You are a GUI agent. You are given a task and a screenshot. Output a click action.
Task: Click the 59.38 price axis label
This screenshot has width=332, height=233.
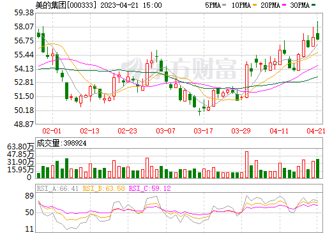tap(24, 13)
